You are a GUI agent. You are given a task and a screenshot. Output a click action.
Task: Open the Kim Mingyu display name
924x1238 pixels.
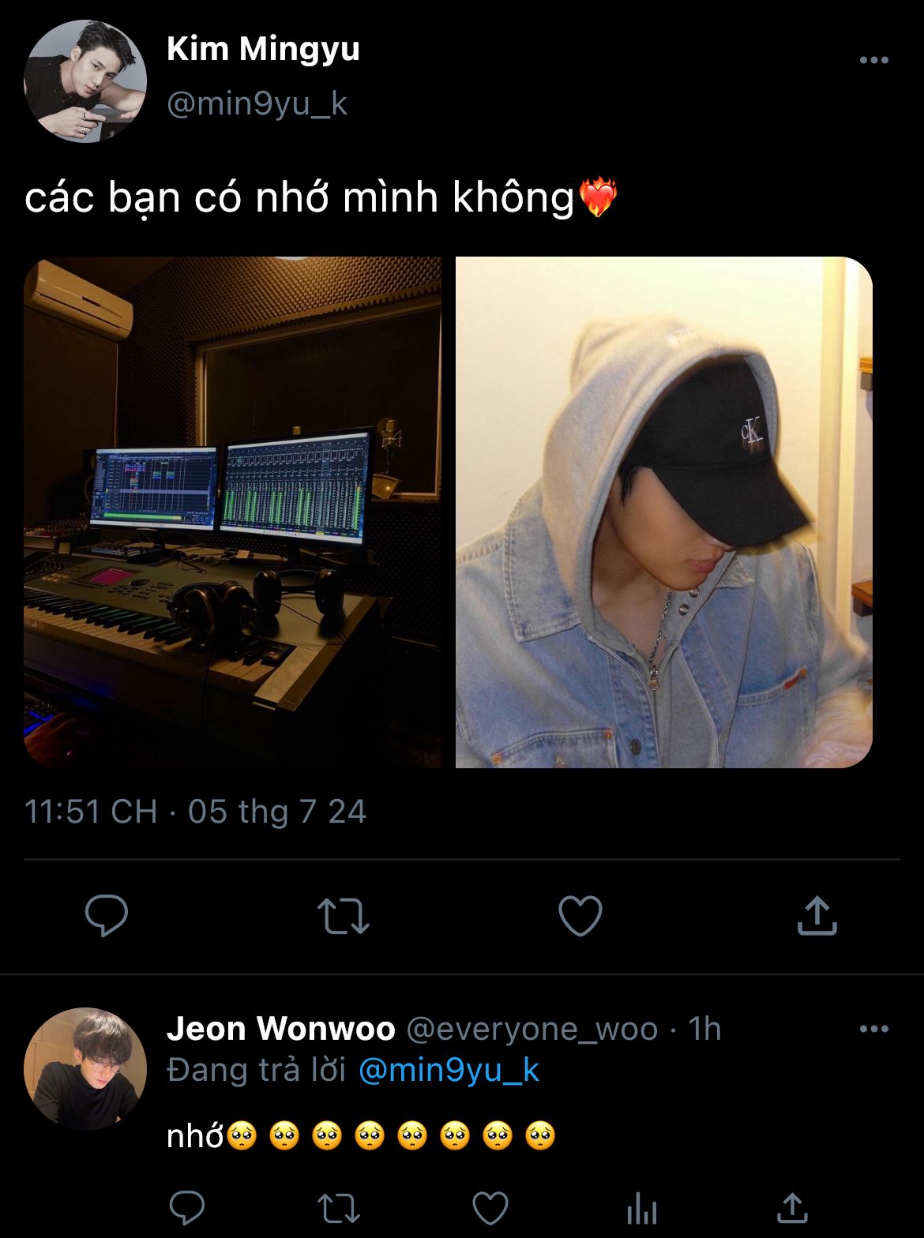pos(263,49)
